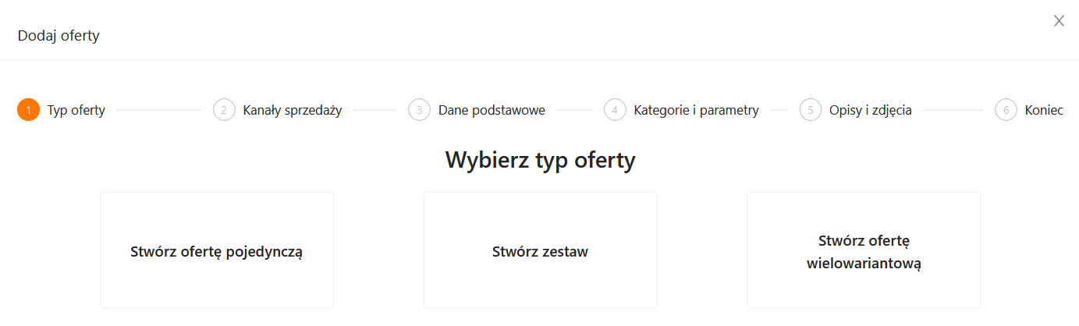Click the line between Opisy i zdjęcia and Koniec

953,110
